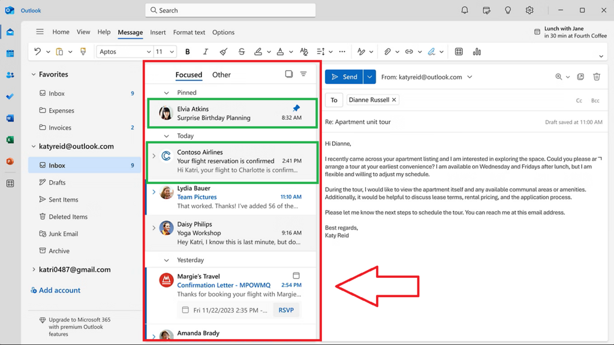
Task: Unpin the Elvia Atkins message
Action: click(x=296, y=108)
